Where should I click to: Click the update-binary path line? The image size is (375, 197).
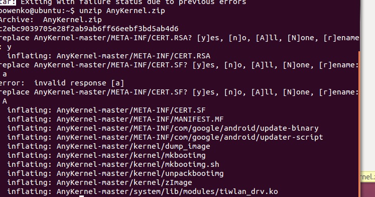pos(163,128)
